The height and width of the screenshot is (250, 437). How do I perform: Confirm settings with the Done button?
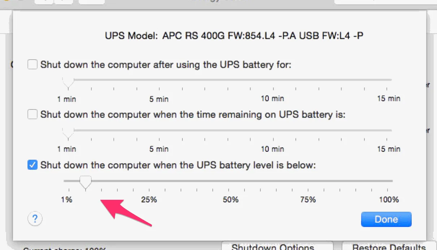pyautogui.click(x=386, y=219)
